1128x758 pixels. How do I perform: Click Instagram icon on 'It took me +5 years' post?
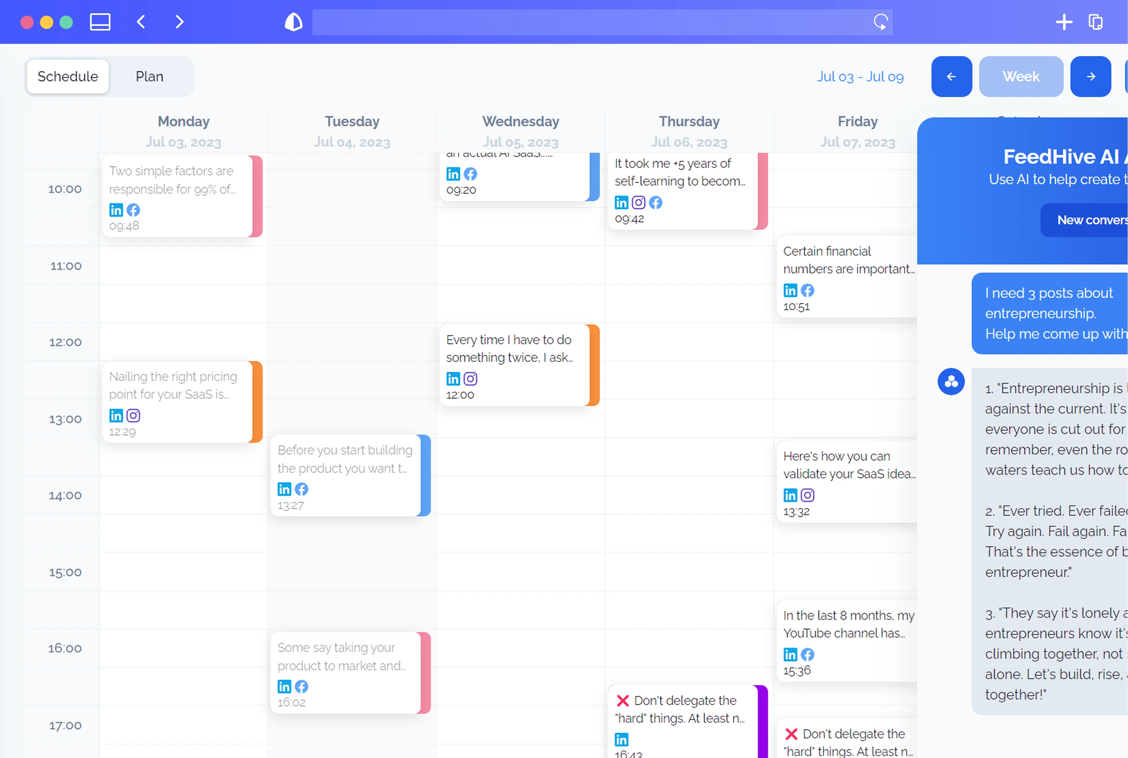click(638, 202)
